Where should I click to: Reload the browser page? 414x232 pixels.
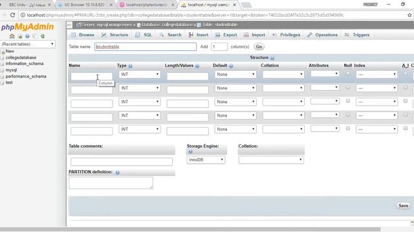click(x=12, y=15)
